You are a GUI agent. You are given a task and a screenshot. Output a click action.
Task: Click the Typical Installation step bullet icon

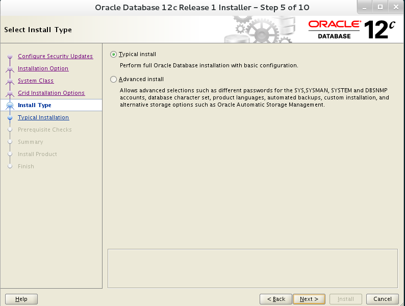pyautogui.click(x=10, y=118)
